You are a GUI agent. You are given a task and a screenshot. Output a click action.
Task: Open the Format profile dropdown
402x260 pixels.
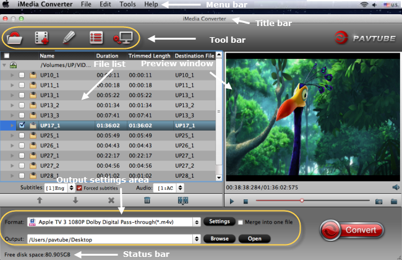tap(114, 222)
